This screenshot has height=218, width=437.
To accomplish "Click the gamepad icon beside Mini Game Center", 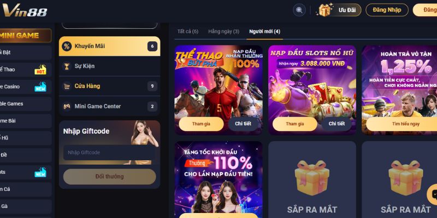I will pos(66,106).
